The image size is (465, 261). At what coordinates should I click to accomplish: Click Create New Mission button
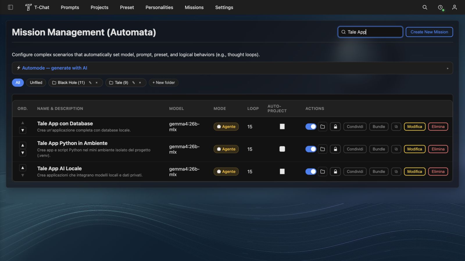point(429,32)
